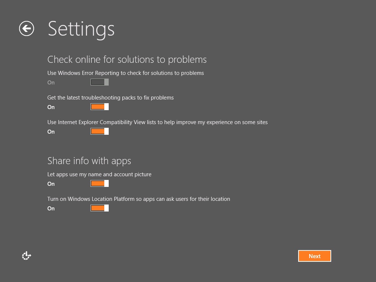
Task: Turn off the Windows Location Platform toggle
Action: pos(100,208)
